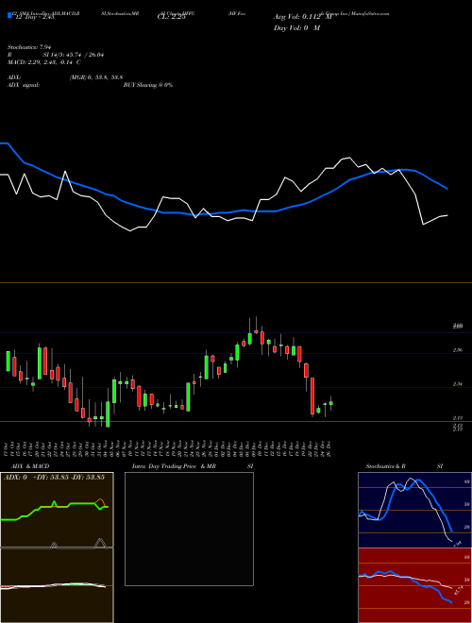Viewport: 472px width, 623px height.
Task: Open the empty Intra Day Trading Price panel
Action: click(189, 529)
